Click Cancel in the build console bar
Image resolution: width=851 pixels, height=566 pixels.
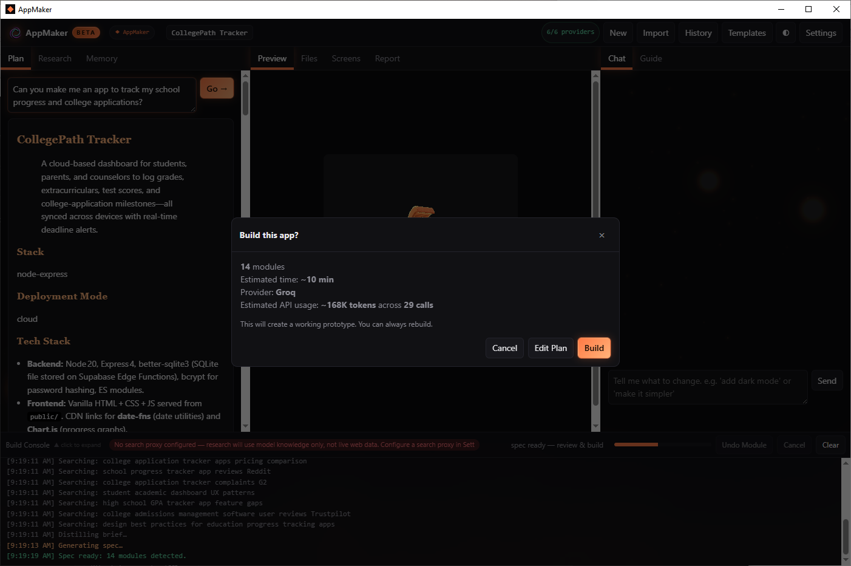click(x=794, y=445)
